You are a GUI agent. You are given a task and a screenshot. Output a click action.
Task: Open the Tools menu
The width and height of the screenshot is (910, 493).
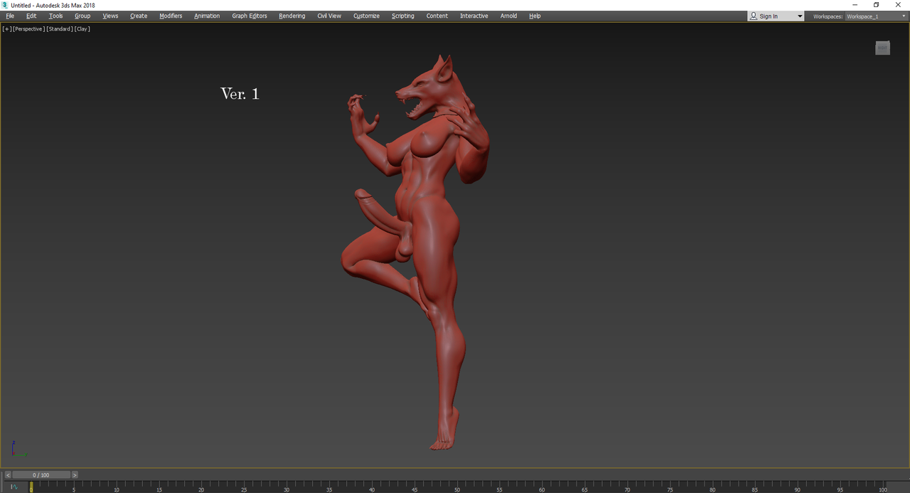click(55, 16)
